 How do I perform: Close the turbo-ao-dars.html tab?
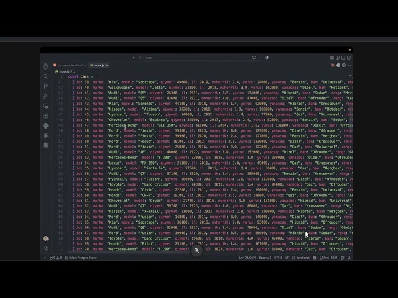[85, 65]
